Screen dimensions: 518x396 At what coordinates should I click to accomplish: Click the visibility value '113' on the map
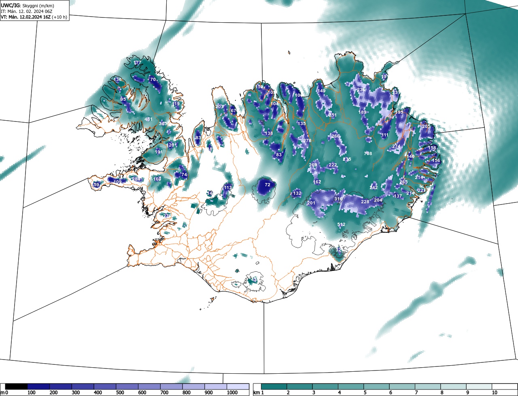pos(228,187)
